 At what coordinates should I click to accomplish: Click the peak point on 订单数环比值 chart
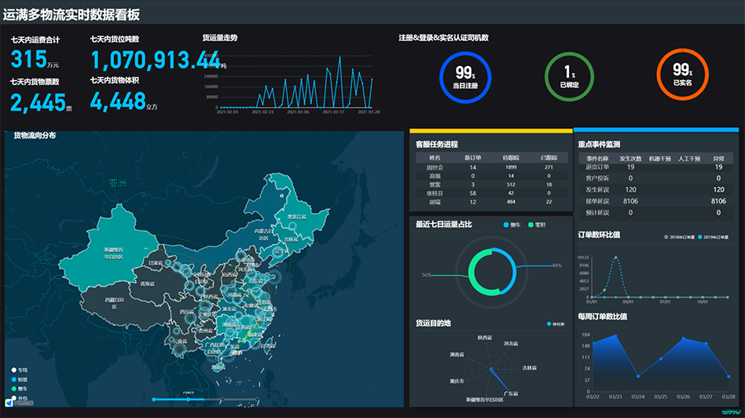[615, 257]
